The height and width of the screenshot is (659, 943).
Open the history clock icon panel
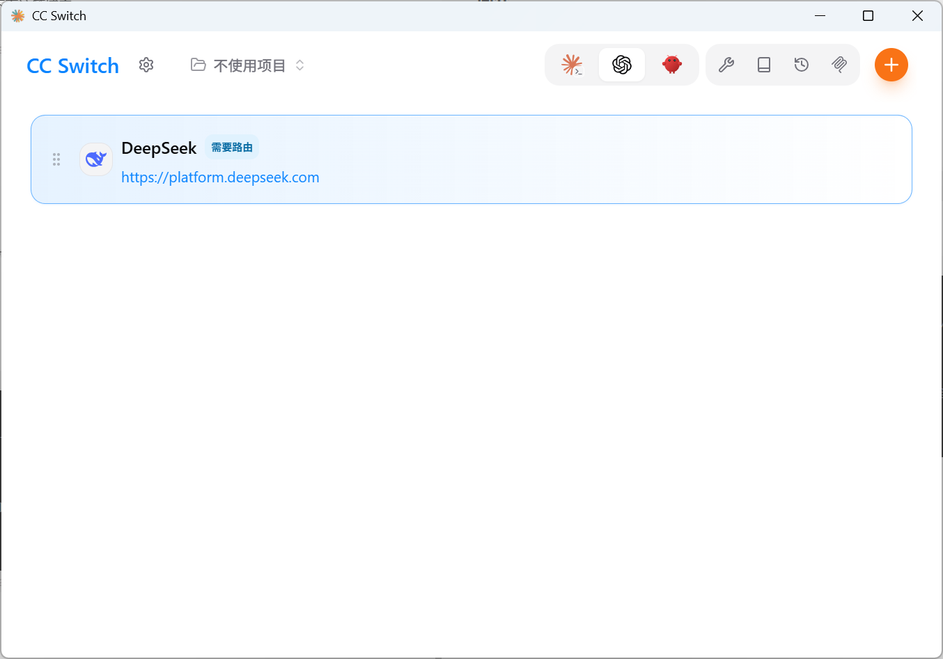(802, 65)
